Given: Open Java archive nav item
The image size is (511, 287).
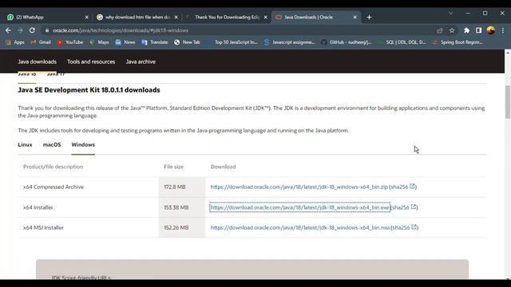Looking at the screenshot, I should (x=141, y=61).
